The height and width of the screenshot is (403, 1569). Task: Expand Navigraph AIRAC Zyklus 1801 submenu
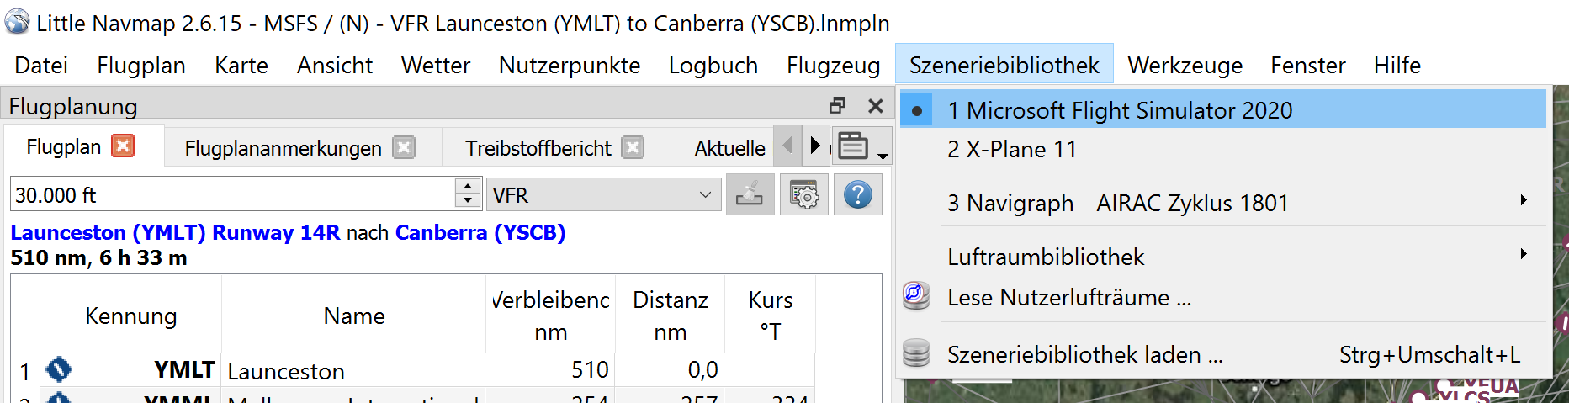click(1223, 203)
